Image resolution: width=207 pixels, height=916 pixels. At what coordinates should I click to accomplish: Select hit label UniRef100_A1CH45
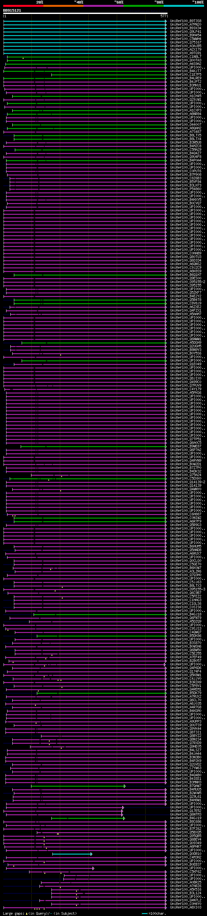186,96
